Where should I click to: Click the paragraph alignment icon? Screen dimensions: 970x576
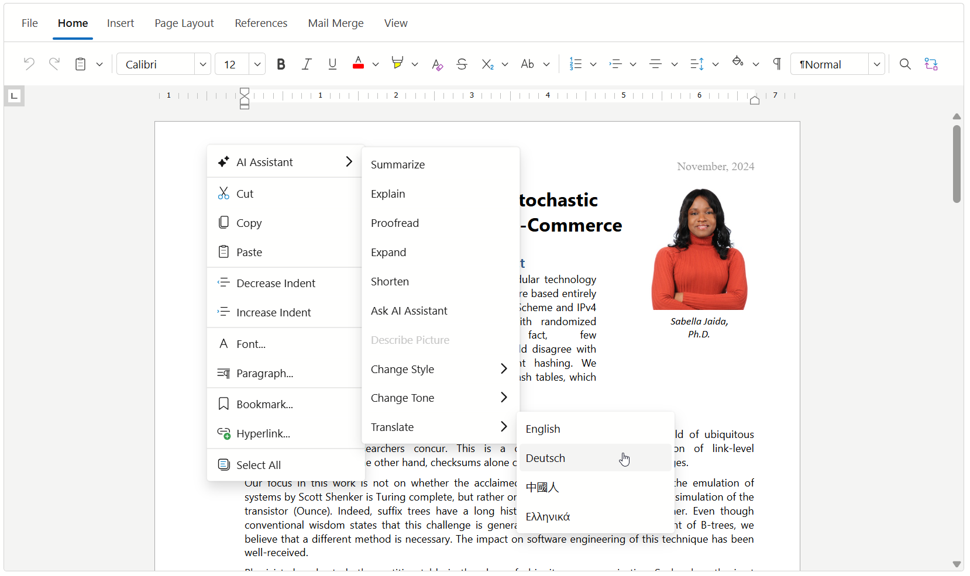pos(655,64)
